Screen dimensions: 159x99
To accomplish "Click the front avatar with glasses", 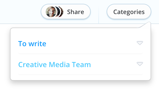I will click(x=51, y=12).
